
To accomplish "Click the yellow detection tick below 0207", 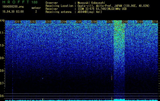I will pos(112,99).
